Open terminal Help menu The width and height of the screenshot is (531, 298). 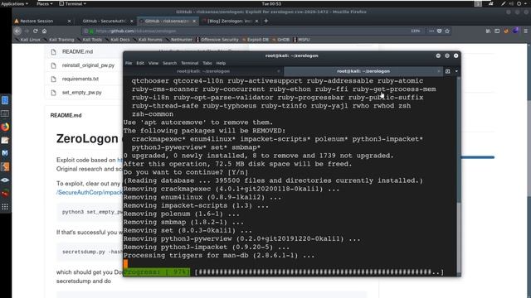click(221, 63)
